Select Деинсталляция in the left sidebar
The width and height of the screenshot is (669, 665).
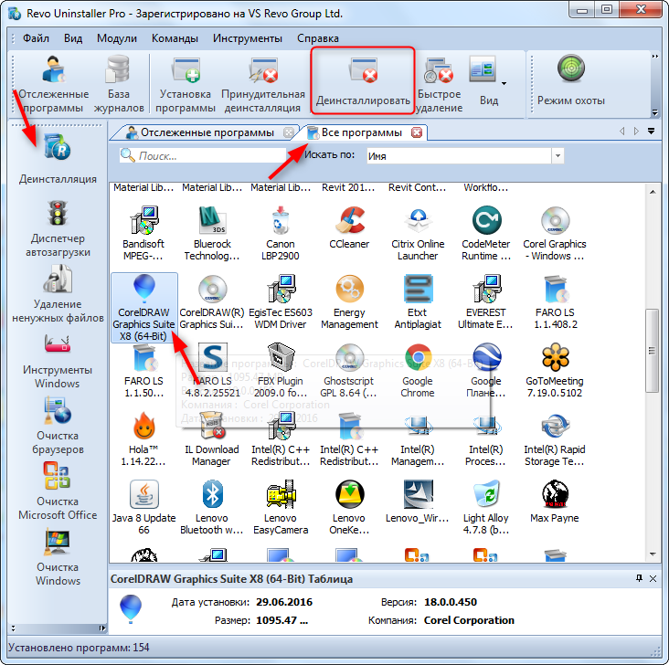(58, 159)
